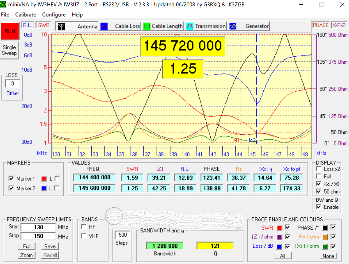Disable the BW and Q Enable checkbox
This screenshot has height=264, width=349.
[319, 207]
